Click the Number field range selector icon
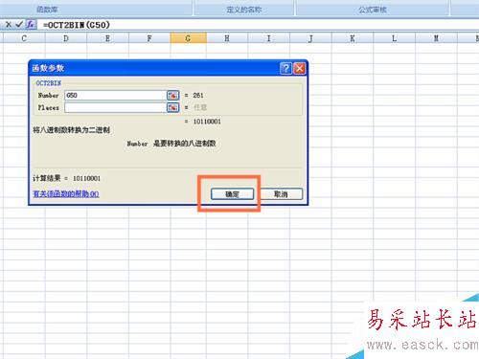Image resolution: width=479 pixels, height=359 pixels. (172, 95)
